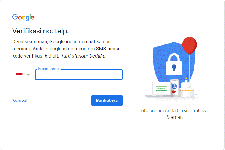Click the italic 'Tarif standar berlaku' text
The image size is (225, 150).
coord(83,56)
